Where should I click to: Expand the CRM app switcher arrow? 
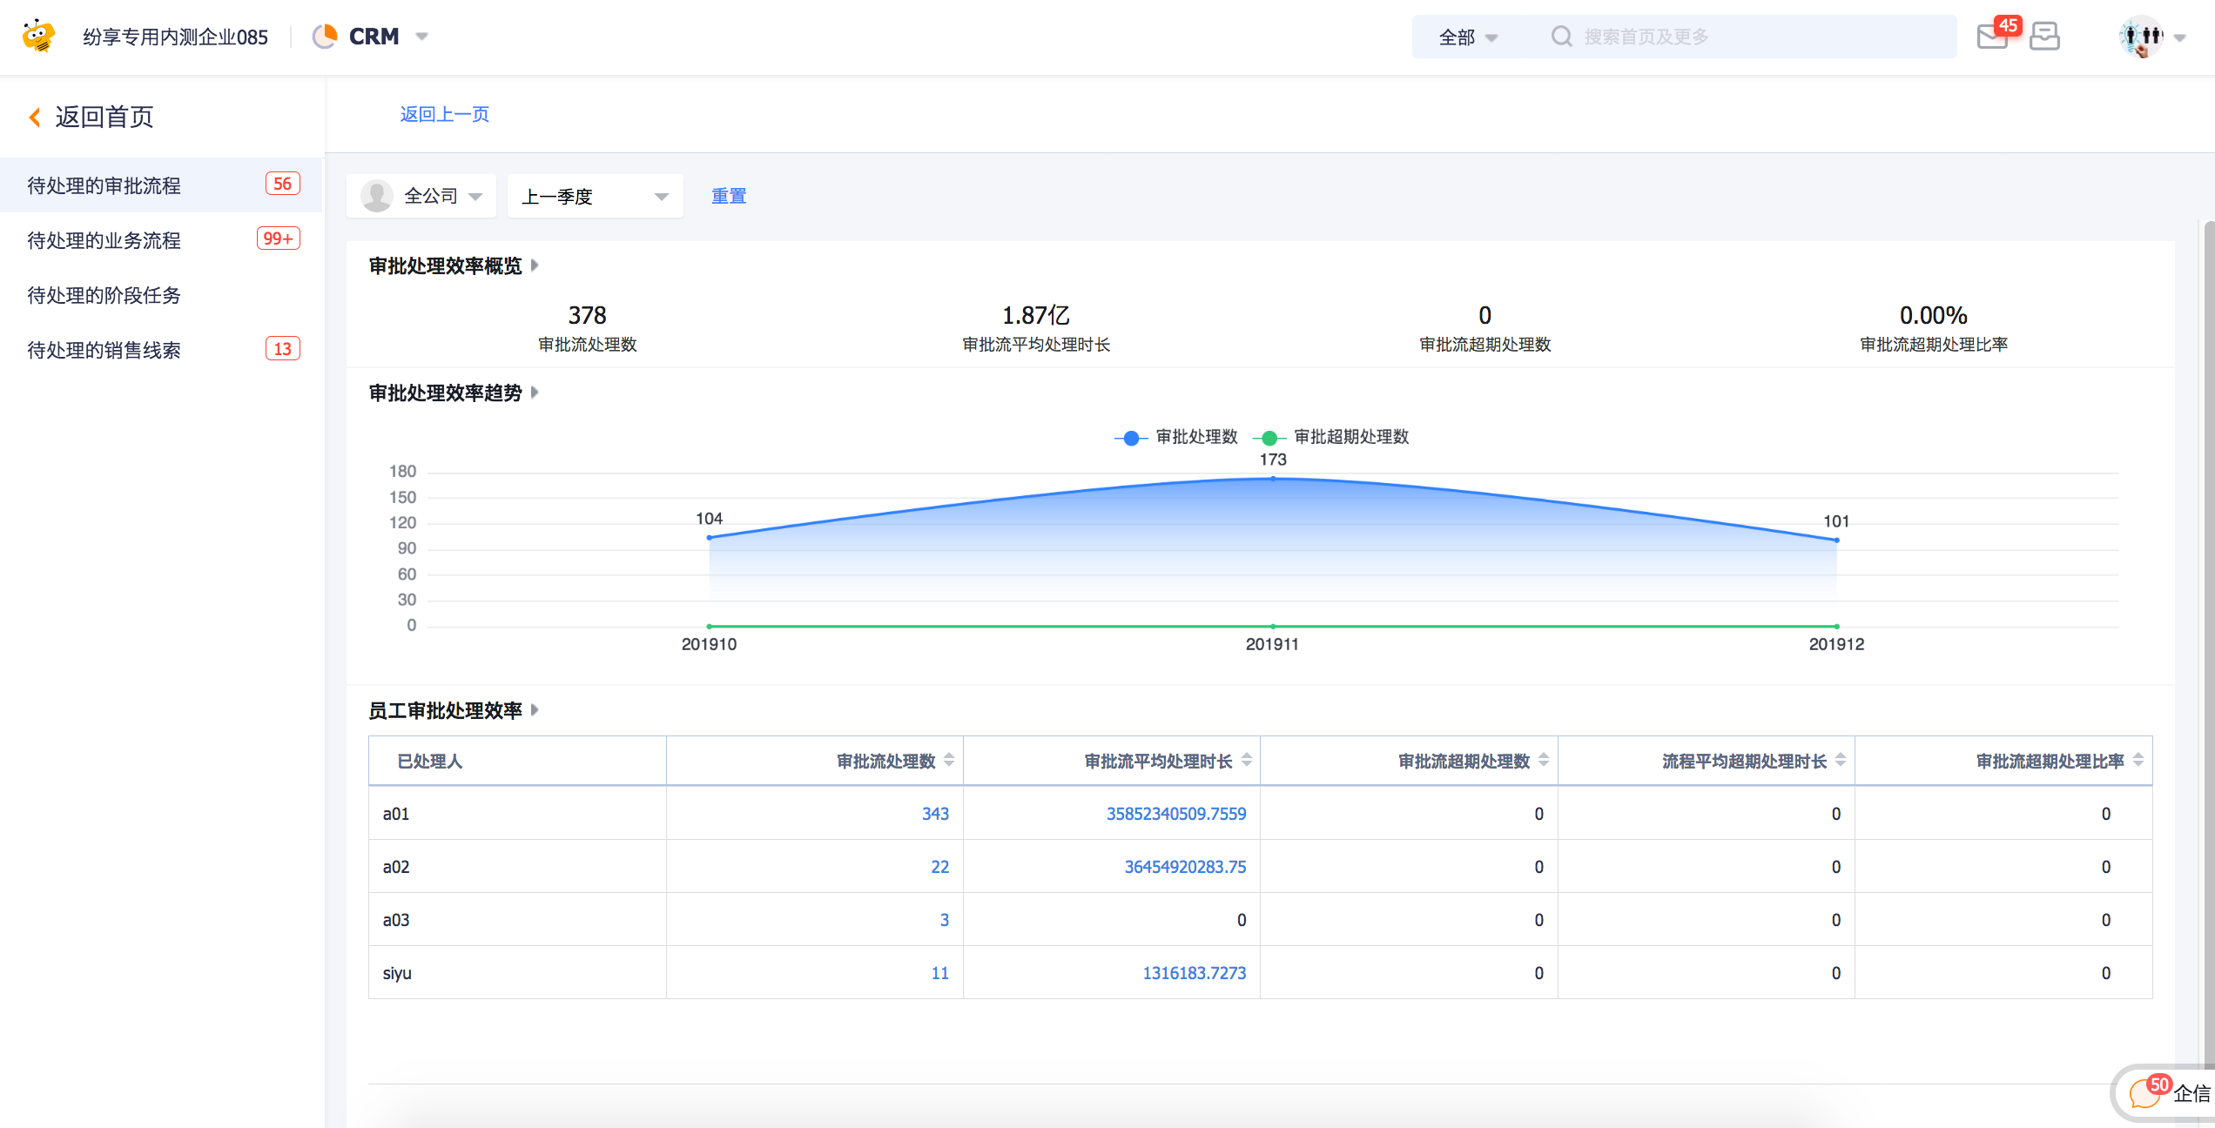(x=422, y=37)
